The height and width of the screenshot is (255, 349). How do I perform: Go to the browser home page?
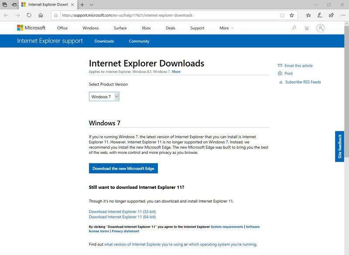(x=41, y=15)
